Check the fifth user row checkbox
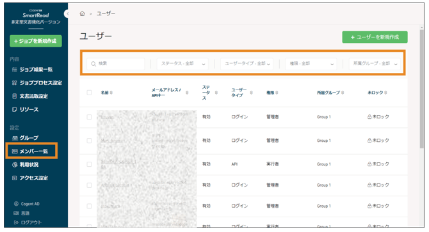The width and height of the screenshot is (429, 232). [89, 206]
